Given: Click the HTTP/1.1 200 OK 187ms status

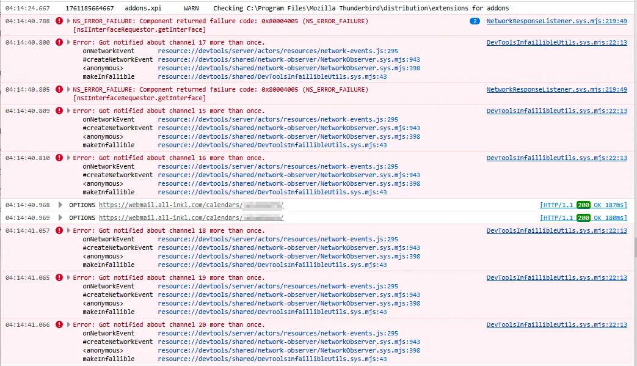Looking at the screenshot, I should click(583, 205).
